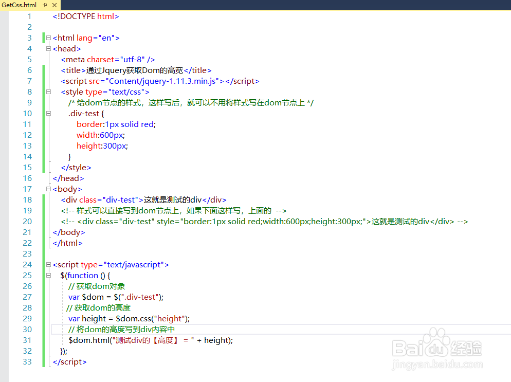Click the $dom.html(...) + height line

click(151, 340)
